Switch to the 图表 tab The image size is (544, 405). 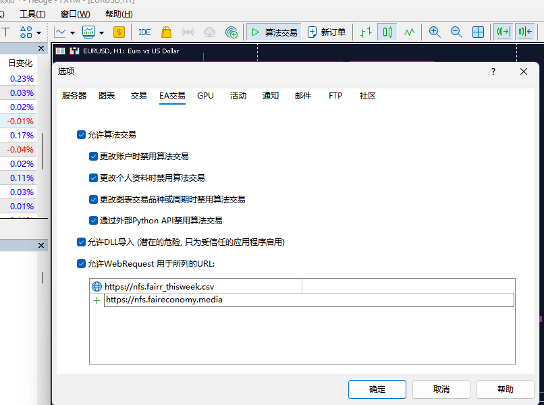[x=107, y=96]
